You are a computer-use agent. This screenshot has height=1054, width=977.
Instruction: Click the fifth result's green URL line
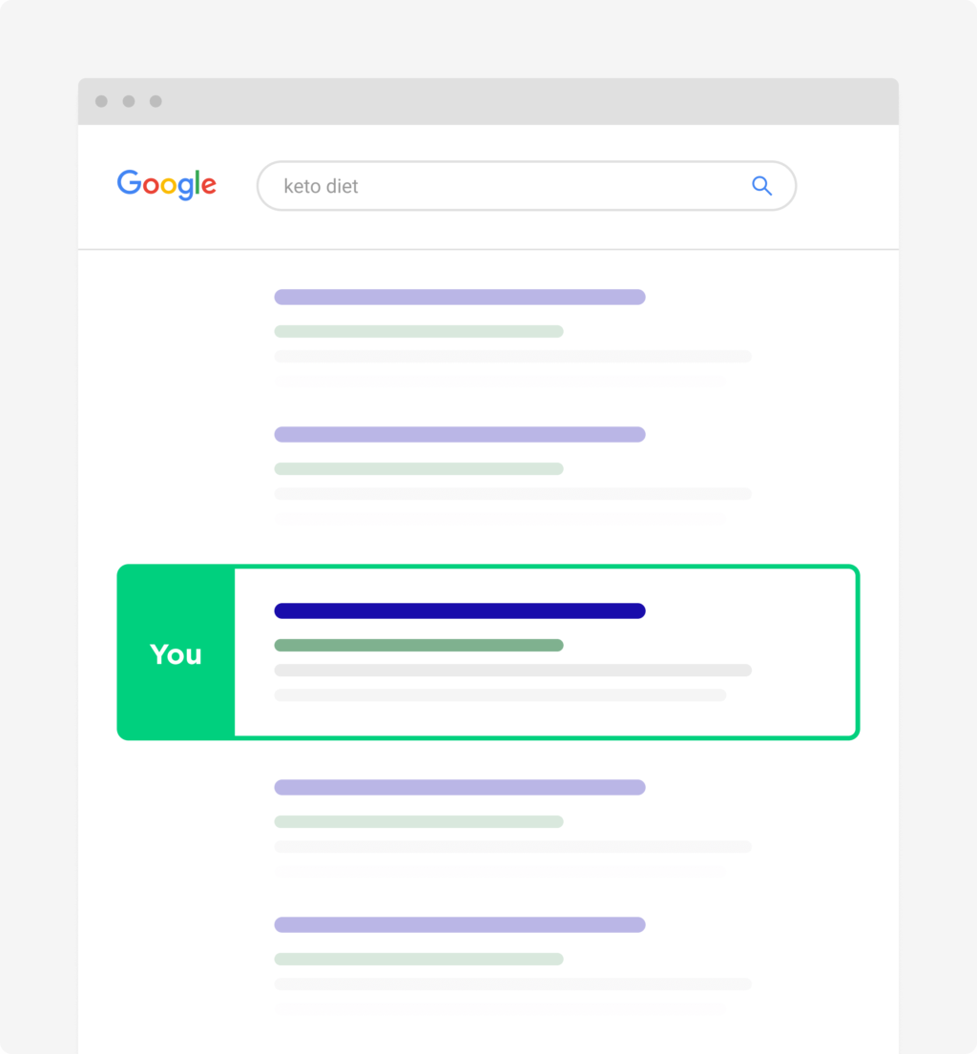(x=418, y=960)
